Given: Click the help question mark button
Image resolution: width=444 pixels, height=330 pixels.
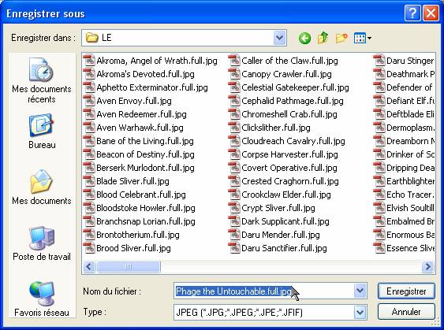Looking at the screenshot, I should coord(412,13).
